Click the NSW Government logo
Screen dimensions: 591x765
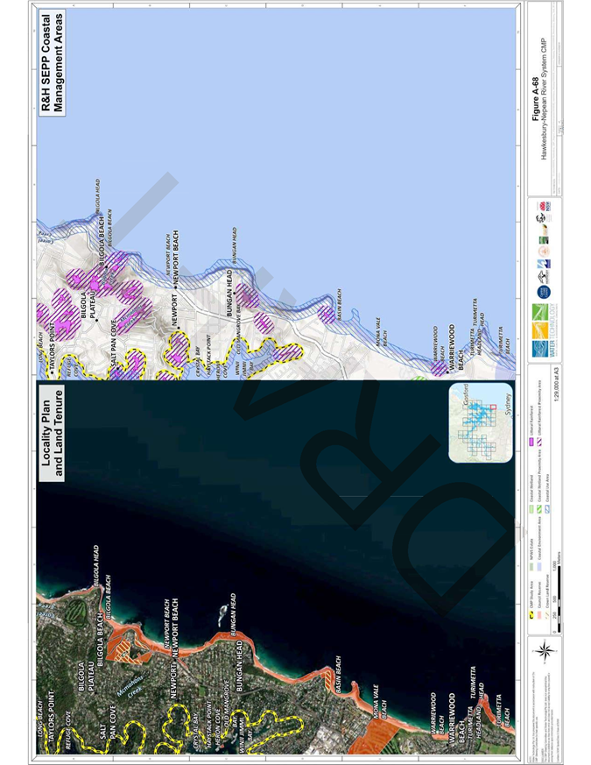tap(544, 206)
